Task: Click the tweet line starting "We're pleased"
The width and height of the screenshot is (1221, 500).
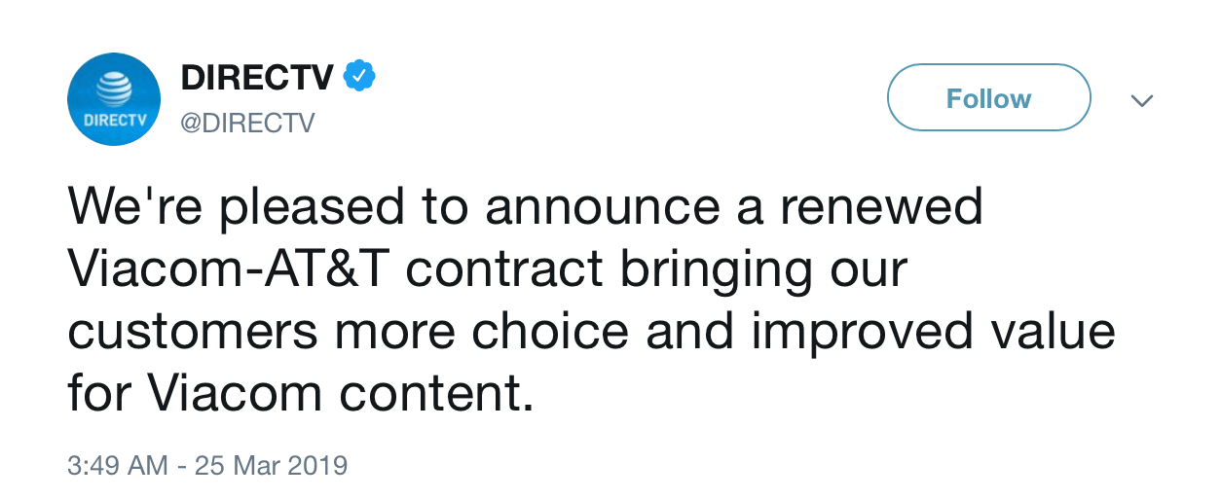Action: coord(526,206)
